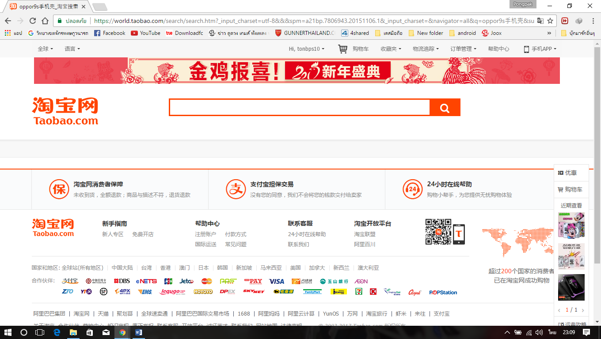
Task: Click the 淘宝联盟 link
Action: click(x=365, y=234)
